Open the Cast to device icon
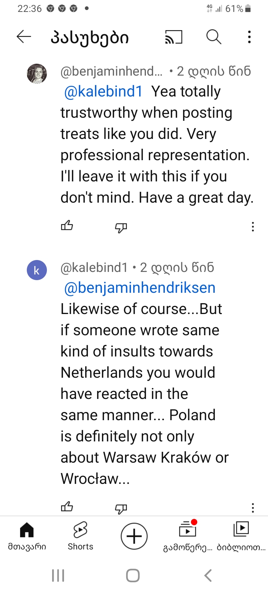The width and height of the screenshot is (268, 596). [x=173, y=37]
